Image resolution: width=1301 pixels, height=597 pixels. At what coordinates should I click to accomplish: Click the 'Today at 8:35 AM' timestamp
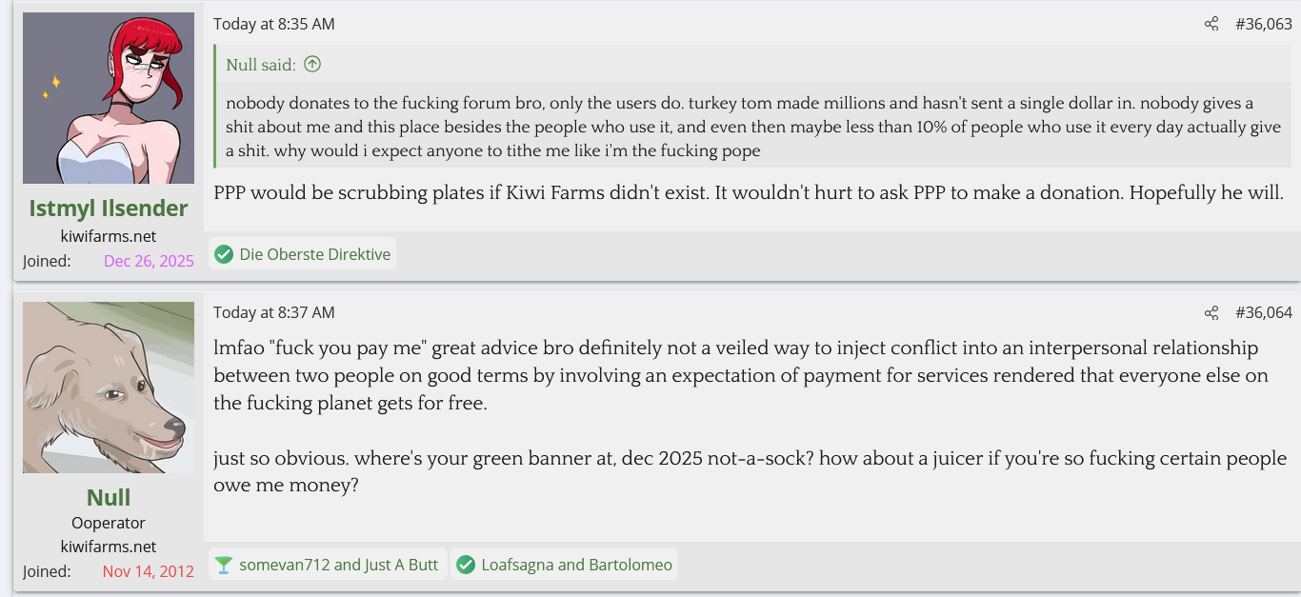274,25
